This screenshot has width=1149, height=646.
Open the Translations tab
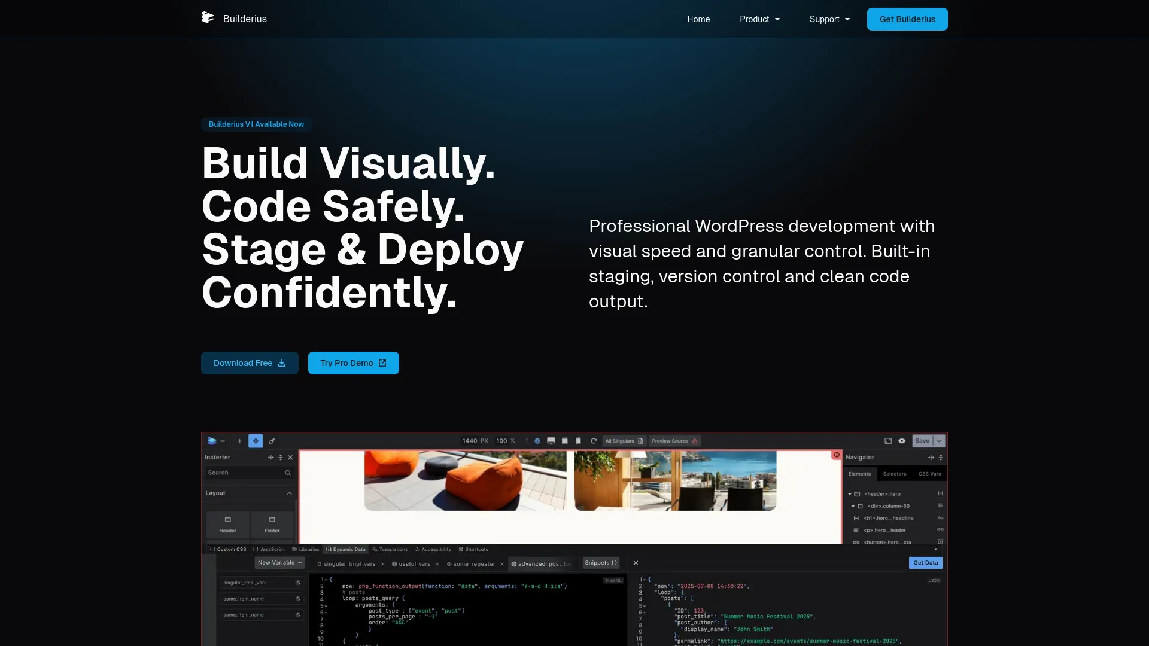click(x=390, y=549)
